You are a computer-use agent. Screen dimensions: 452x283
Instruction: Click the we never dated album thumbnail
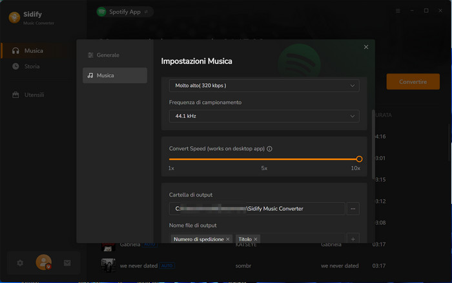pyautogui.click(x=108, y=266)
